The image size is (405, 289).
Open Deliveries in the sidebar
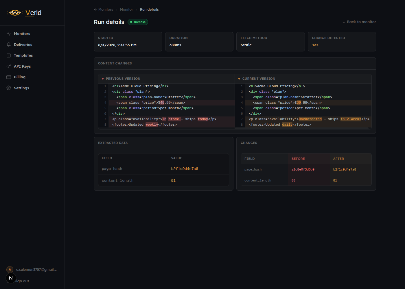(23, 45)
